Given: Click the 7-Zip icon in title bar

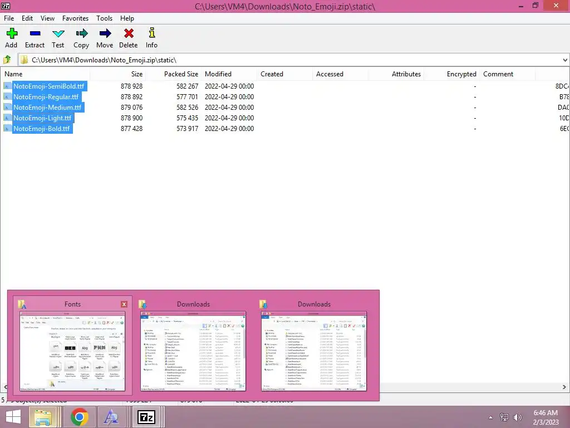Looking at the screenshot, I should pos(6,6).
